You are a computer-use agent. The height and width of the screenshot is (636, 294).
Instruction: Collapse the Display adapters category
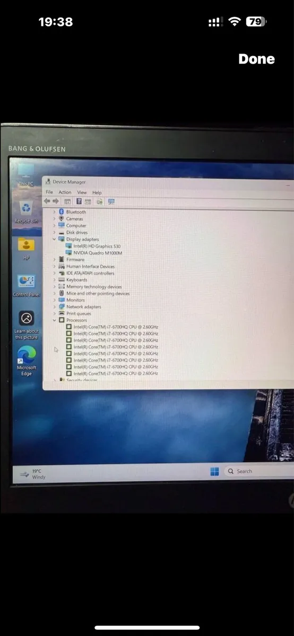coord(54,239)
